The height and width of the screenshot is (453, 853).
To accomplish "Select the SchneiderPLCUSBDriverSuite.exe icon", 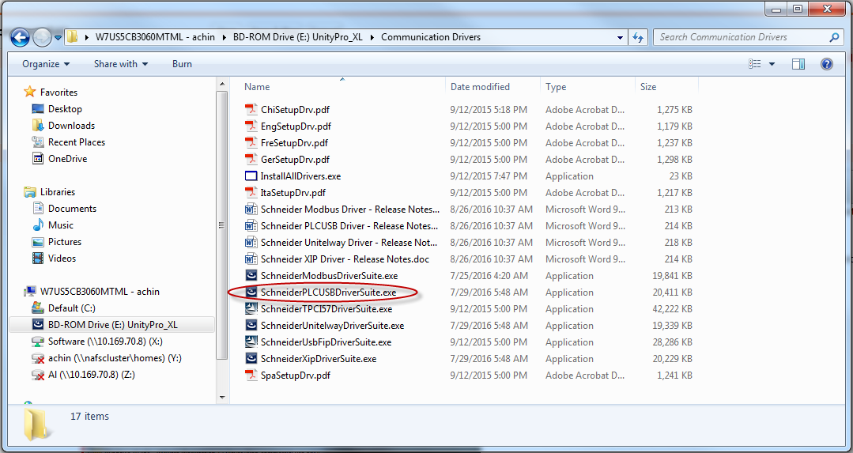I will pos(251,292).
